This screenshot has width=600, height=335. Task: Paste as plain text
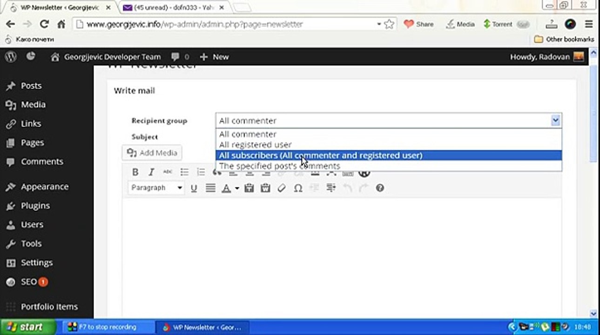249,188
